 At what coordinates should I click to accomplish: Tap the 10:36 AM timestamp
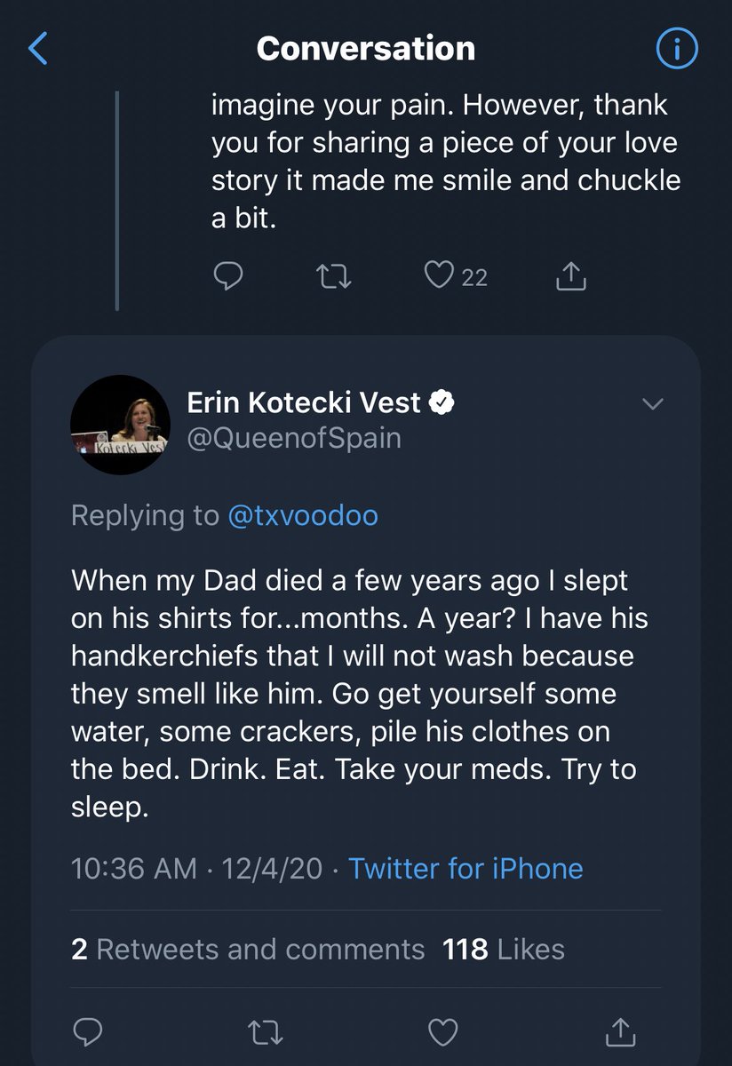pos(133,868)
